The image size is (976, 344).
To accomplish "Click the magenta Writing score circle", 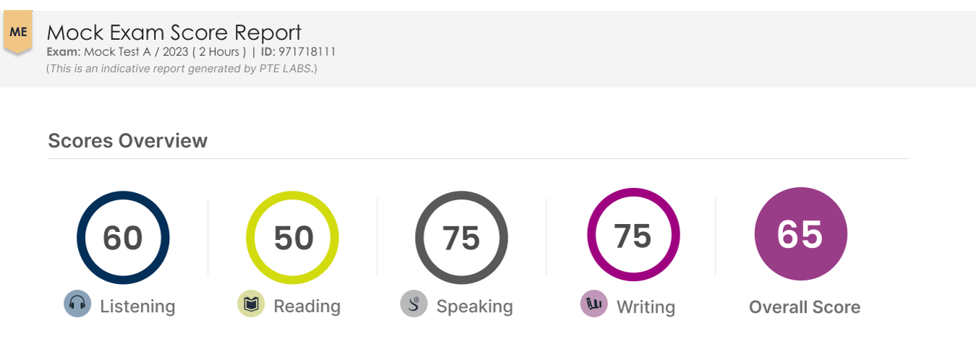I will pos(633,235).
